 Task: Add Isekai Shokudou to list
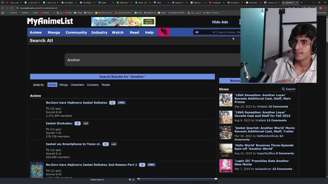pyautogui.click(x=86, y=123)
